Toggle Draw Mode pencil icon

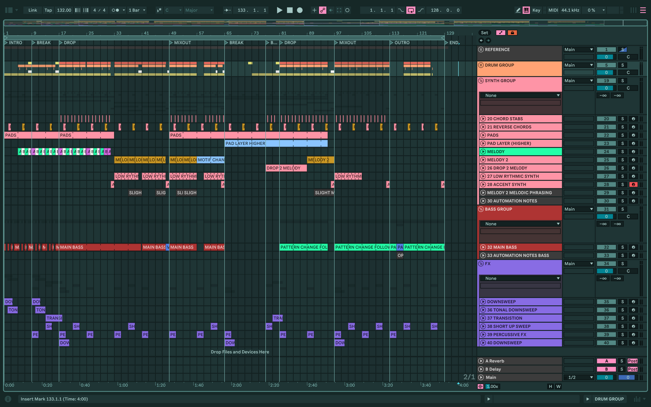coord(518,10)
